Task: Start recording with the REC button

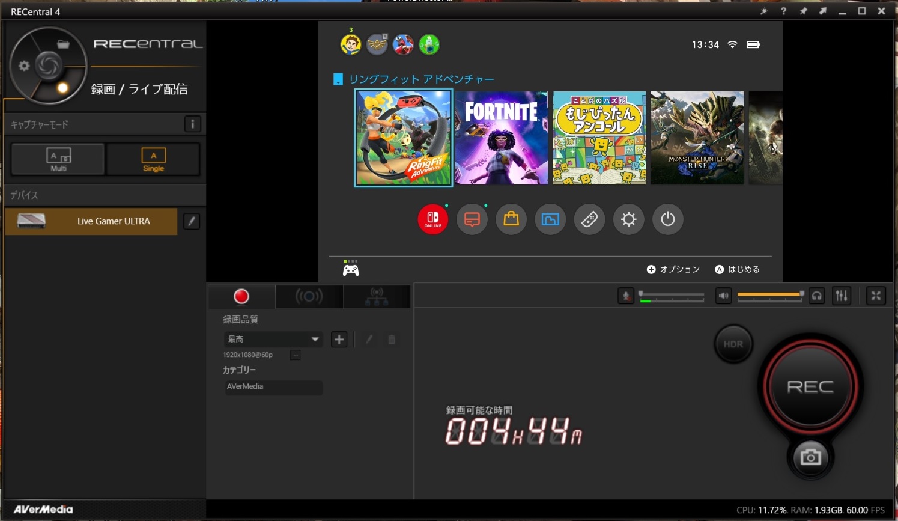Action: click(x=810, y=387)
